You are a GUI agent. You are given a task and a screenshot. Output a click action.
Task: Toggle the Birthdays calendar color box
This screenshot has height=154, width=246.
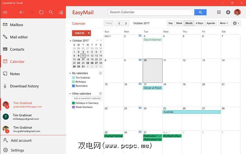click(73, 82)
